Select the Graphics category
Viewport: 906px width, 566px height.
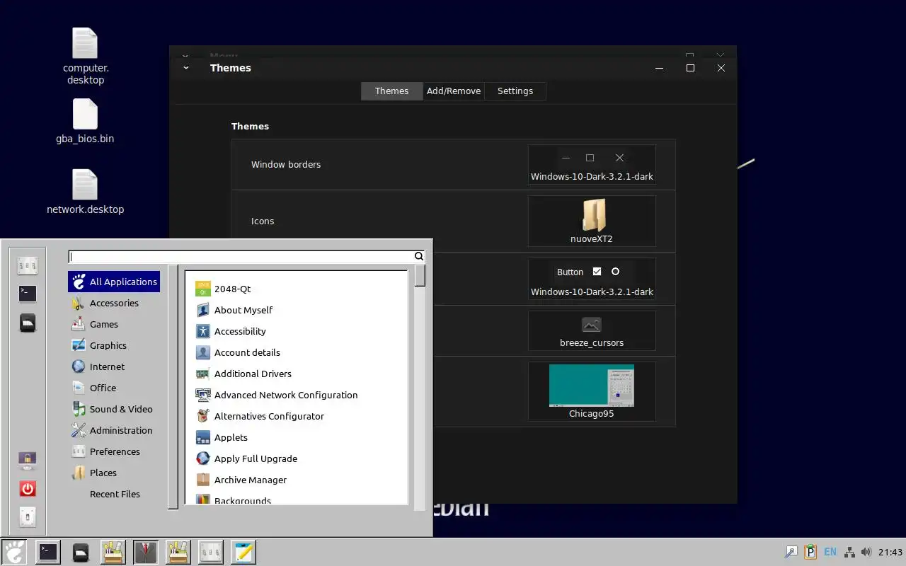click(114, 345)
